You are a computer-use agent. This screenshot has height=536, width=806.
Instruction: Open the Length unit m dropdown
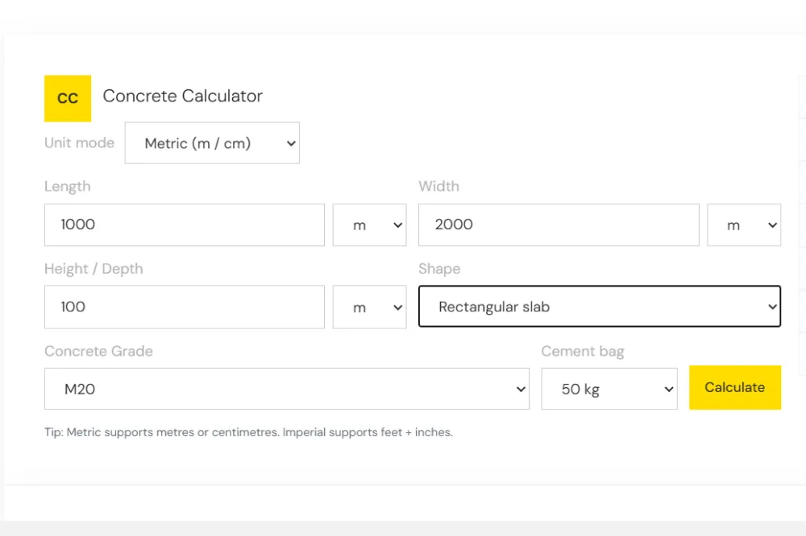point(369,225)
